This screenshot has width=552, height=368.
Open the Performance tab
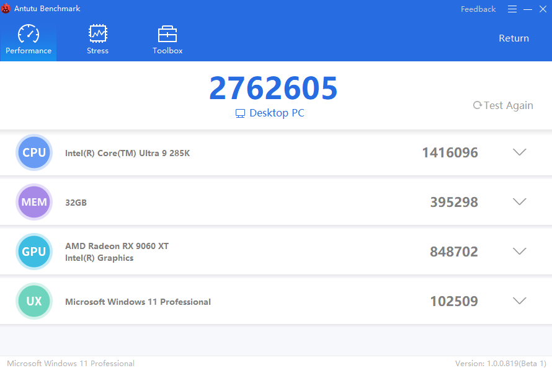pyautogui.click(x=29, y=40)
